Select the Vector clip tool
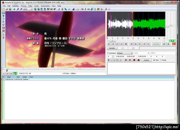This screenshot has height=130, width=180. tap(4, 31)
